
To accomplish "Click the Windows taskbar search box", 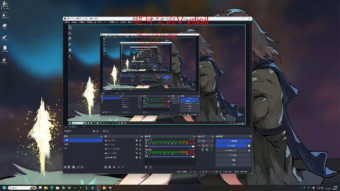I will pos(22,188).
